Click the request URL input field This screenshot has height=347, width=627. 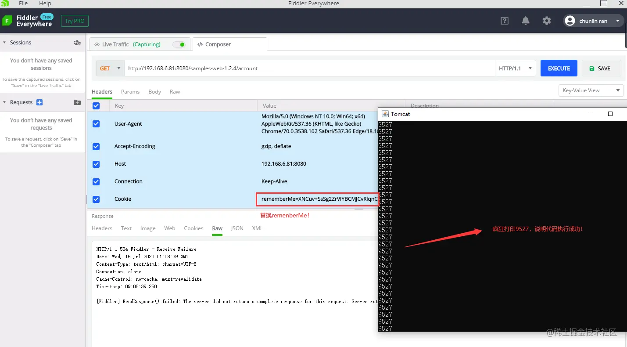309,69
